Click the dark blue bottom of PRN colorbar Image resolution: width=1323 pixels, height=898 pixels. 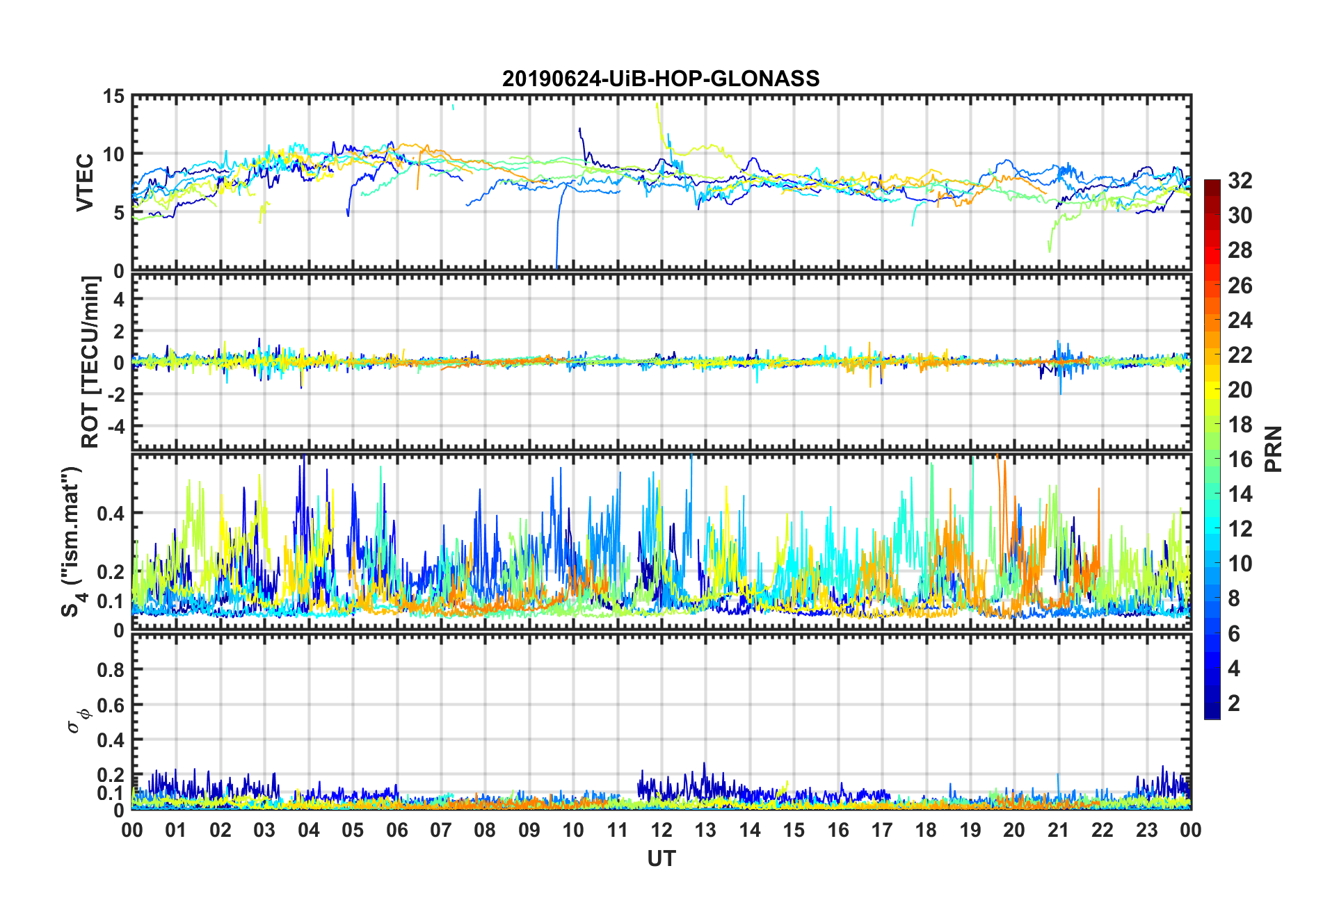pos(1212,712)
